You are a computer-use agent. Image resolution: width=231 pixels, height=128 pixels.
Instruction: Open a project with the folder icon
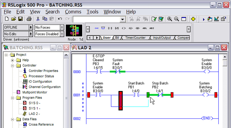[14, 19]
